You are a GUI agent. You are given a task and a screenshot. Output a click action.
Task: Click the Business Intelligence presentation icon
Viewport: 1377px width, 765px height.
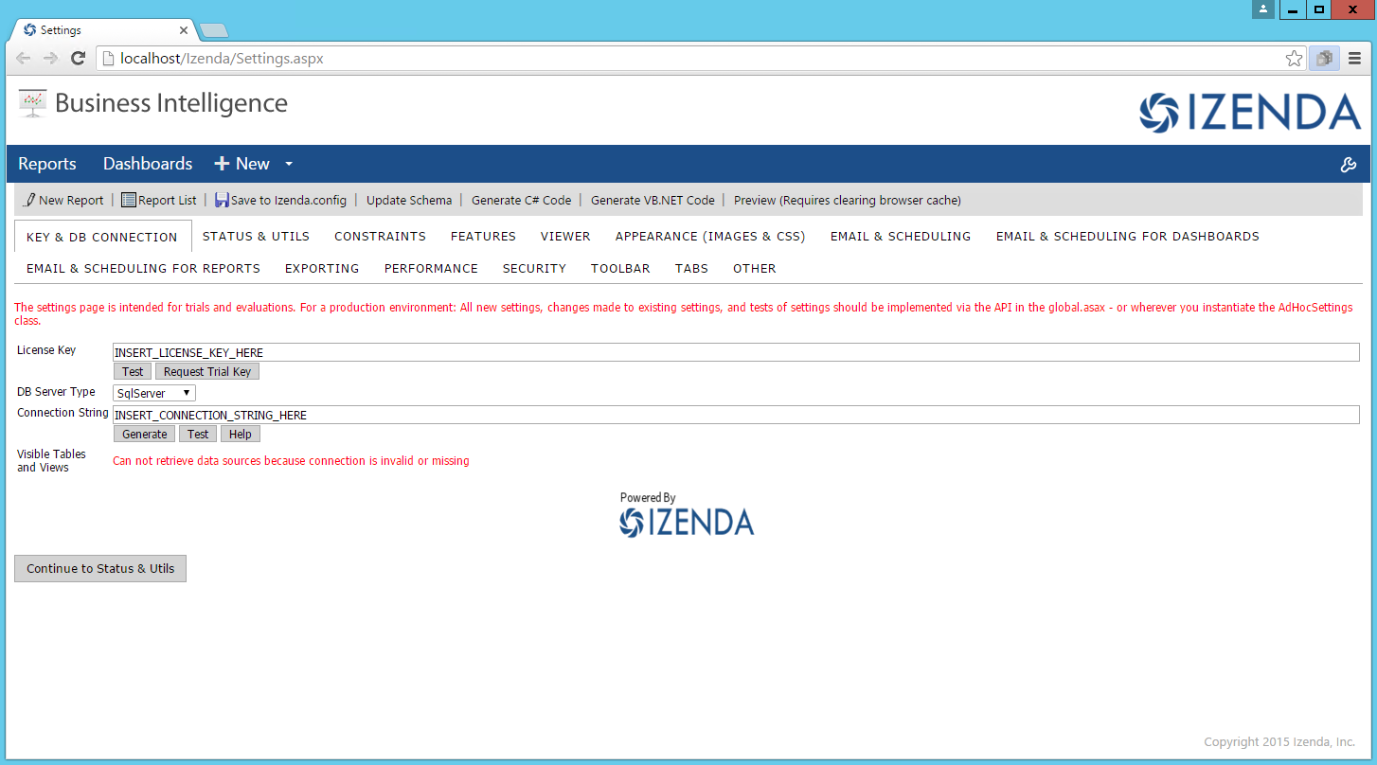click(32, 103)
